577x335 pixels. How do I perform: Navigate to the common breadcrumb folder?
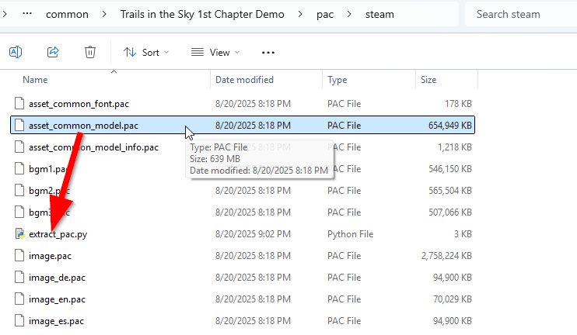coord(67,14)
